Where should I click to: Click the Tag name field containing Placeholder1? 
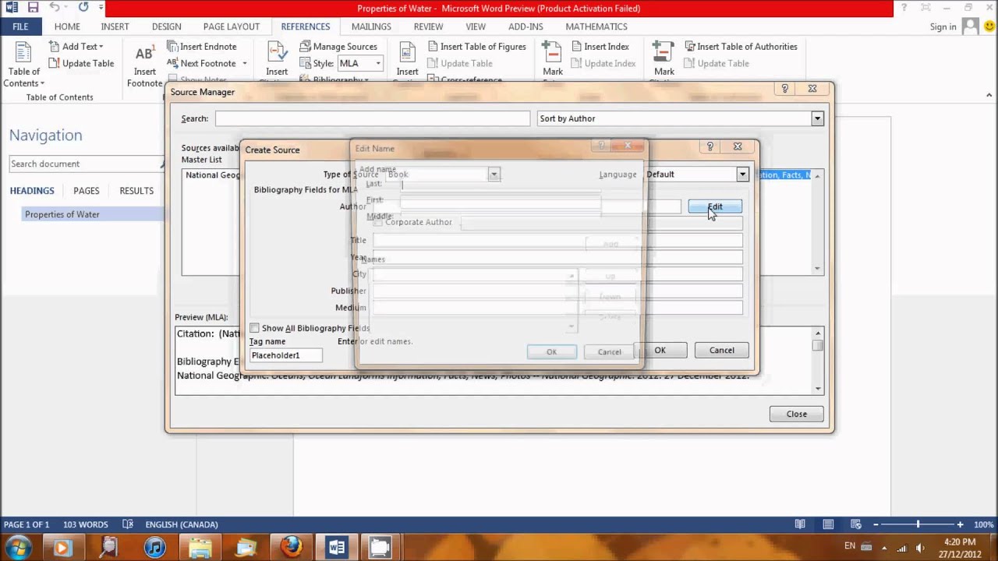[x=285, y=355]
